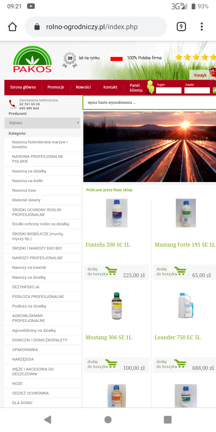Open the Nowości menu item
The height and width of the screenshot is (432, 216).
tap(83, 87)
